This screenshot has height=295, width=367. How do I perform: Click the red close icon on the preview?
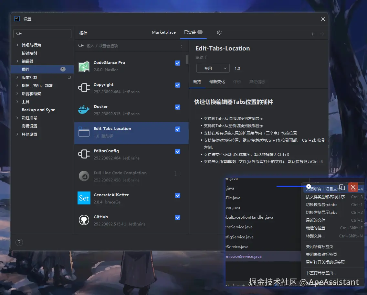[x=353, y=187]
